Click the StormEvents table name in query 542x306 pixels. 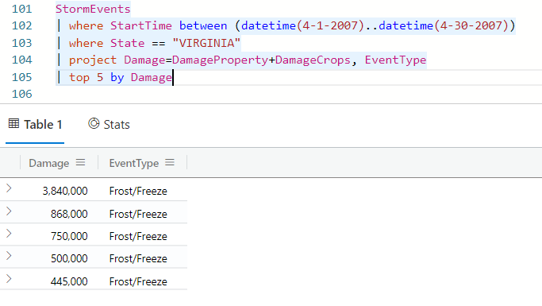click(93, 9)
